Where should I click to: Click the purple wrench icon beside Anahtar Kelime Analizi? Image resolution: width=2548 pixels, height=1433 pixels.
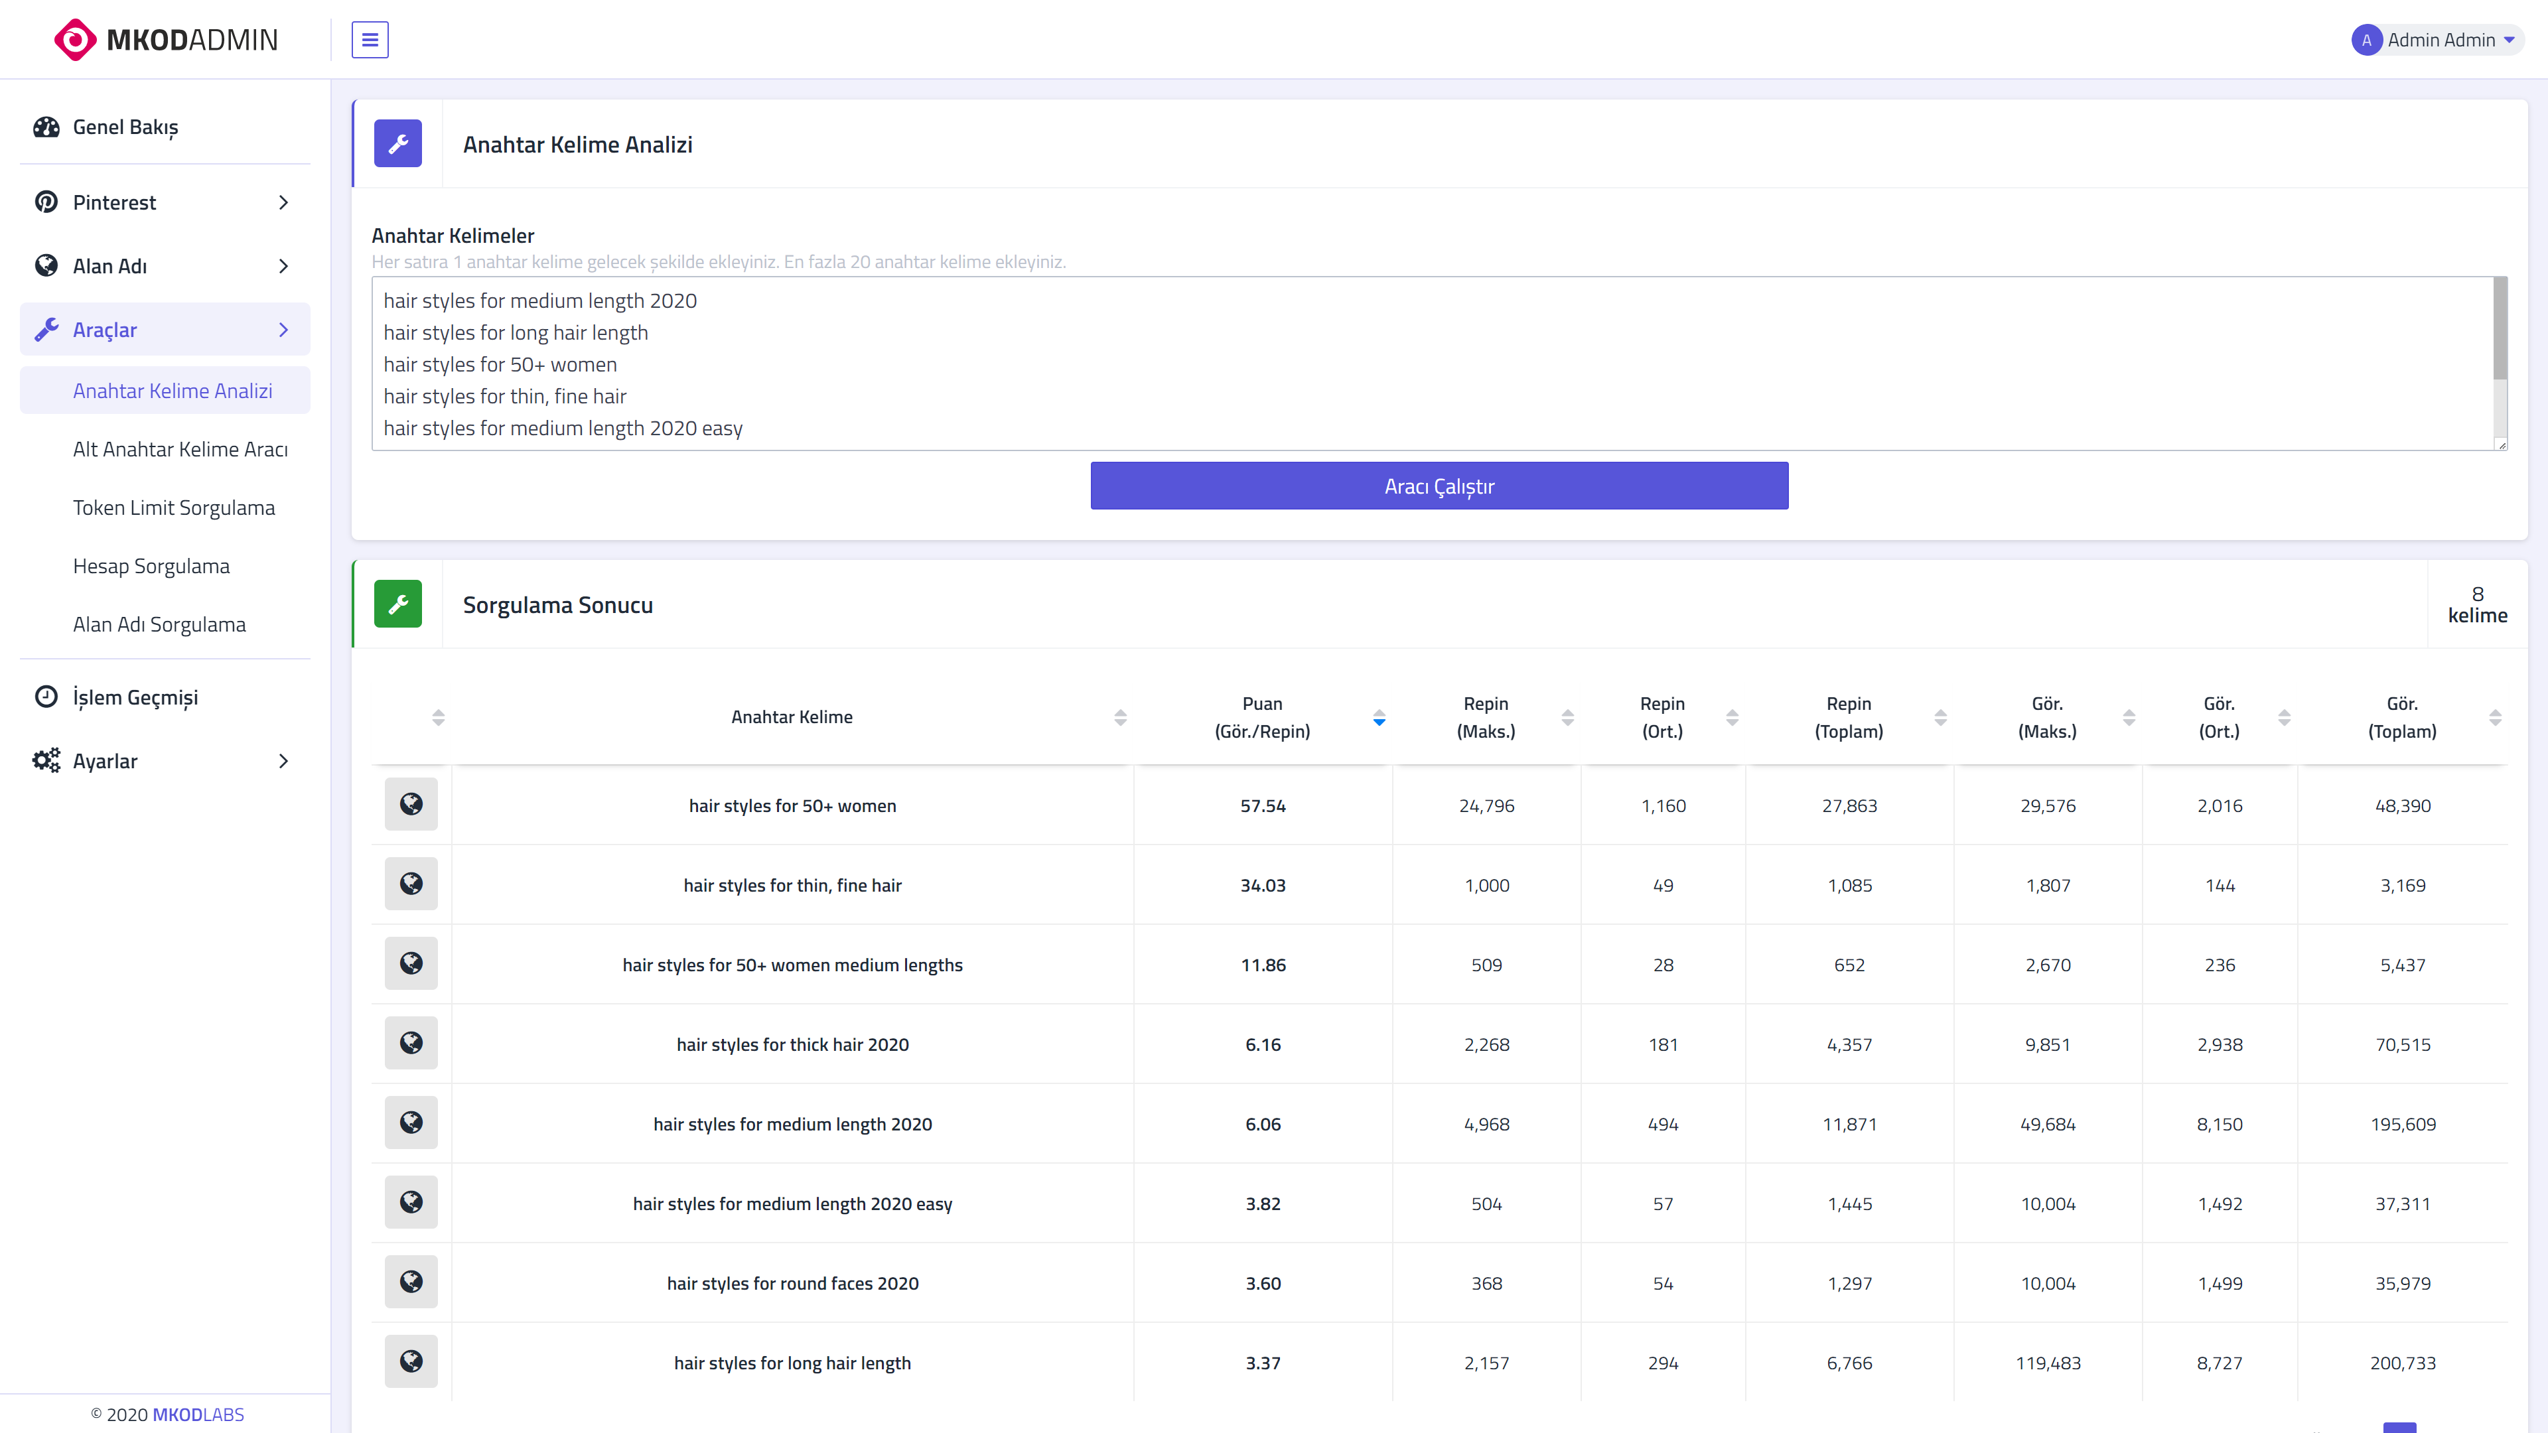(x=397, y=143)
